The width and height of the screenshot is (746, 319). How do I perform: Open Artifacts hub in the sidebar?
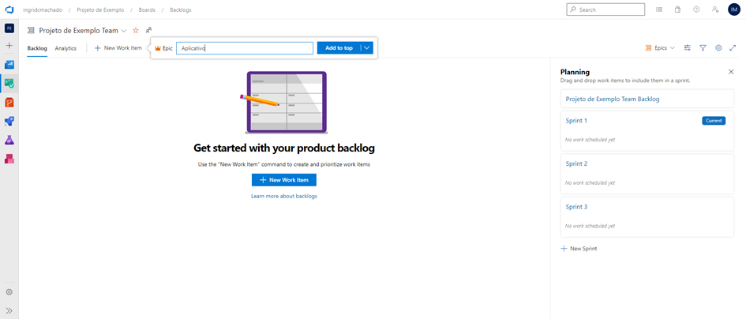(9, 159)
